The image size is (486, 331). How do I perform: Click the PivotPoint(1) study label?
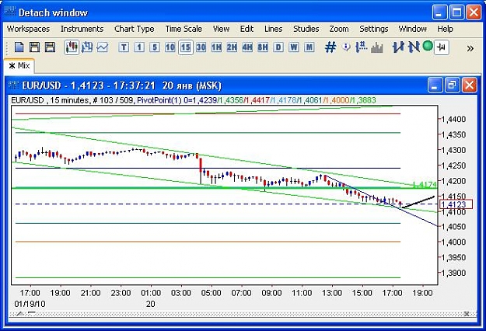(x=159, y=100)
